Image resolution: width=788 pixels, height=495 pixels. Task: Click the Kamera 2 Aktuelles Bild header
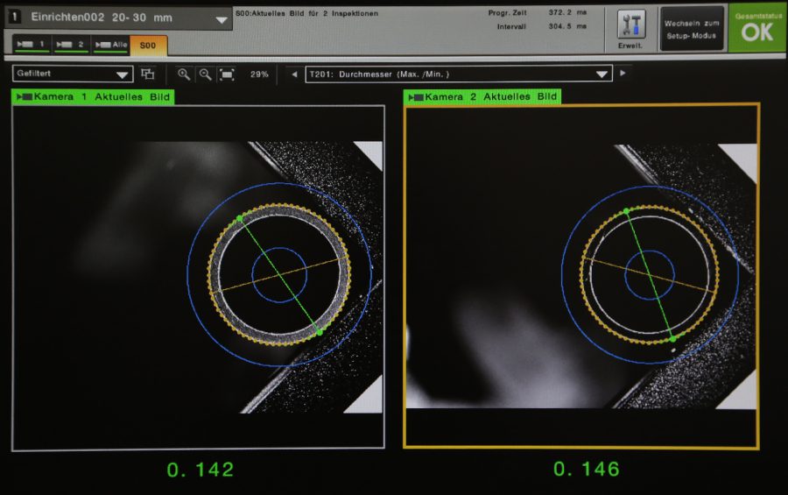[482, 97]
